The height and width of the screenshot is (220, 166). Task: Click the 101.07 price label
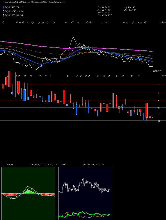(x=157, y=71)
